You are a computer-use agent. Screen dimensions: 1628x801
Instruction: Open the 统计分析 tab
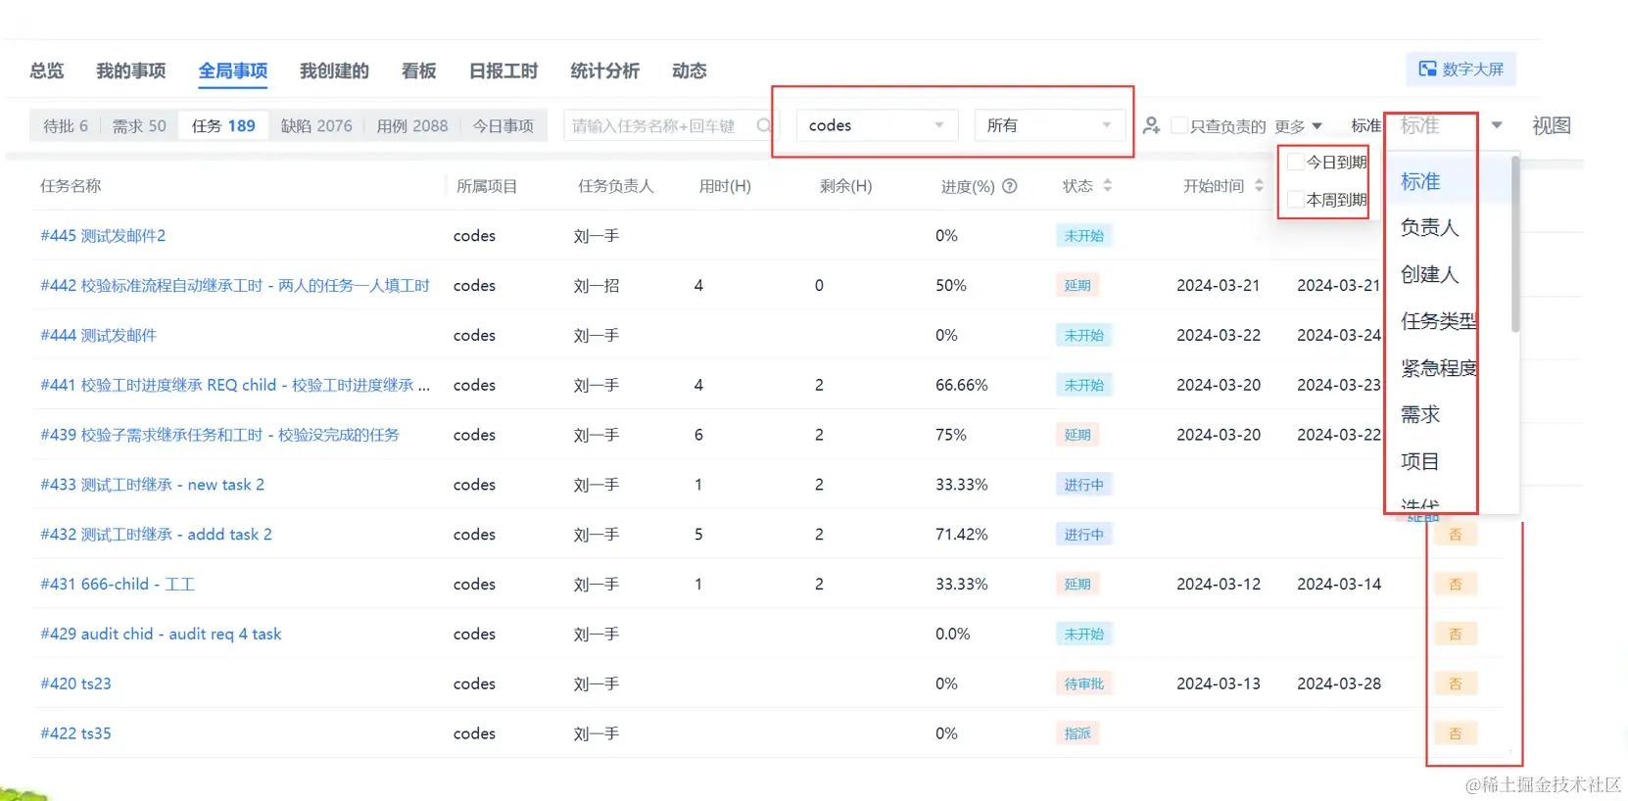pos(604,71)
